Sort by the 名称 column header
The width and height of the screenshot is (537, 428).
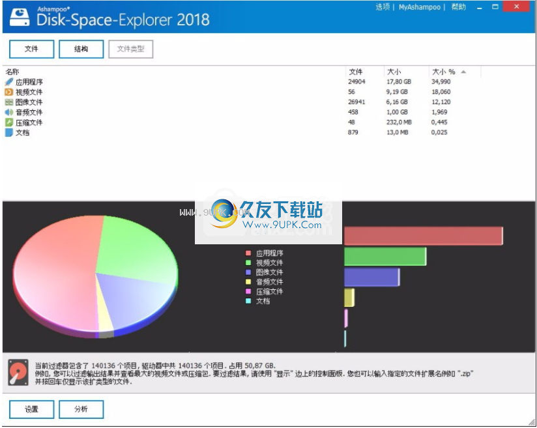point(12,72)
